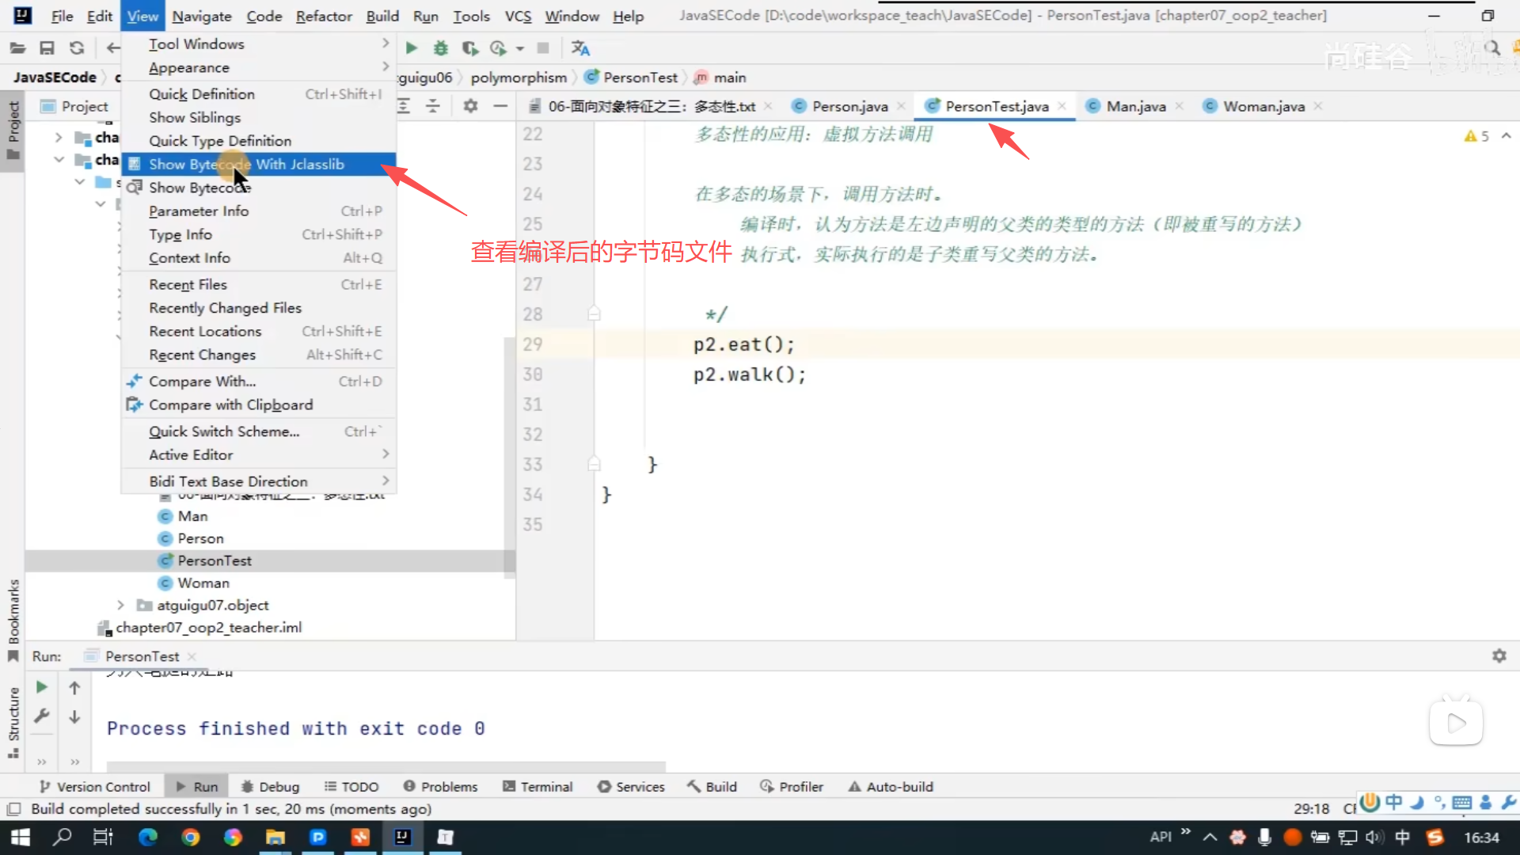
Task: Click the Save All toolbar icon
Action: (47, 48)
